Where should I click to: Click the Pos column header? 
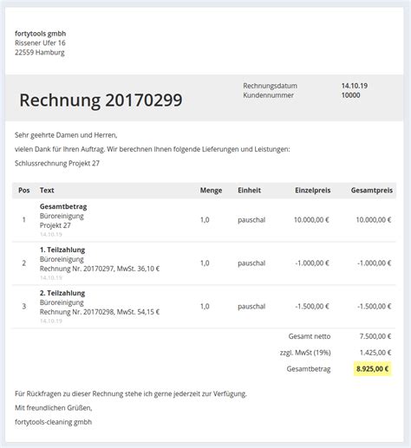click(x=24, y=191)
